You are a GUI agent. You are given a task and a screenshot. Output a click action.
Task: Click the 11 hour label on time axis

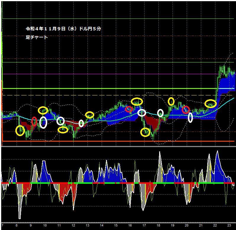[x=59, y=225]
